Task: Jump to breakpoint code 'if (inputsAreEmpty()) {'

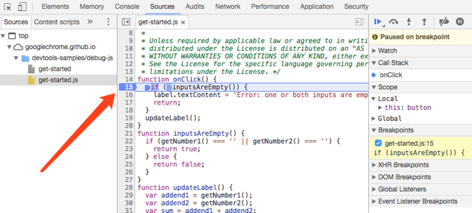Action: [419, 153]
